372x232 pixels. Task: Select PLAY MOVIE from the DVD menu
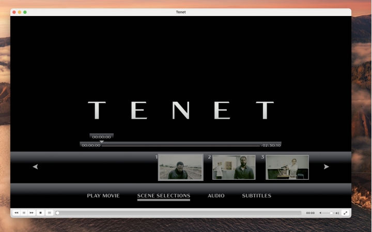[x=103, y=196]
